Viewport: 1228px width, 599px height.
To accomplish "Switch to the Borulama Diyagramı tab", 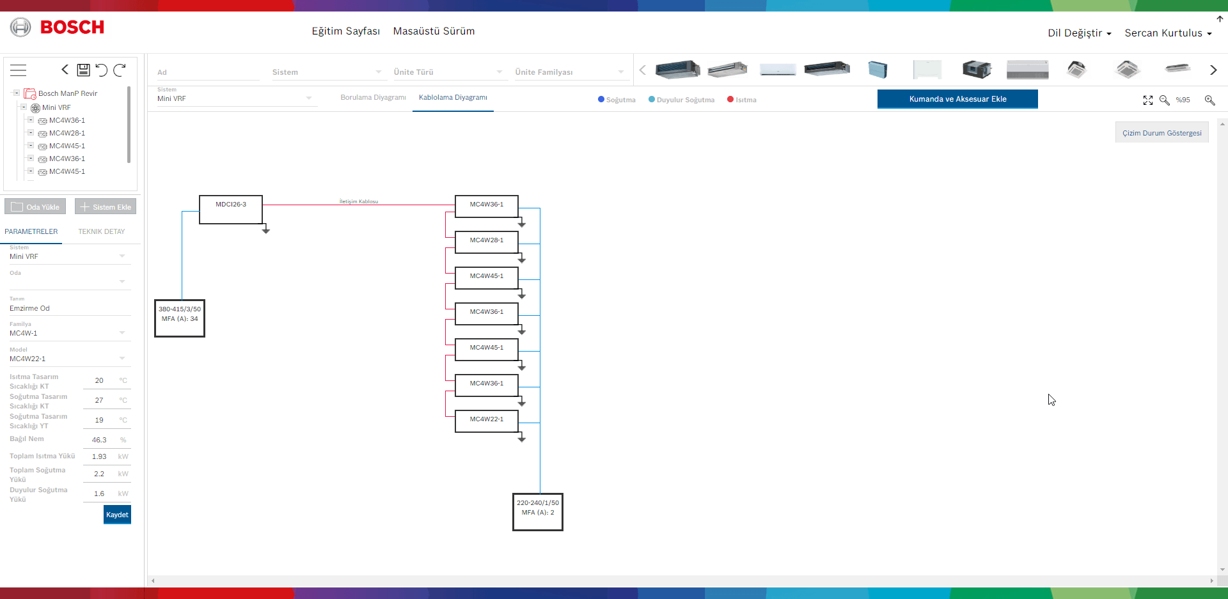I will point(373,98).
